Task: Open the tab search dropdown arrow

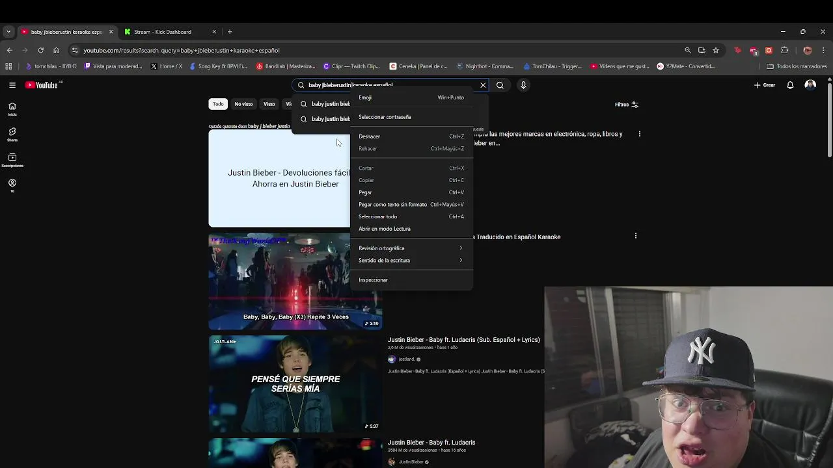Action: pyautogui.click(x=8, y=32)
